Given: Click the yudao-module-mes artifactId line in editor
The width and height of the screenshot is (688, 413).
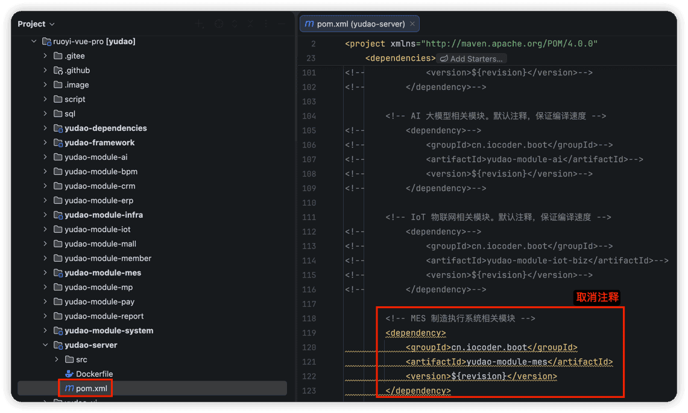Looking at the screenshot, I should point(509,362).
